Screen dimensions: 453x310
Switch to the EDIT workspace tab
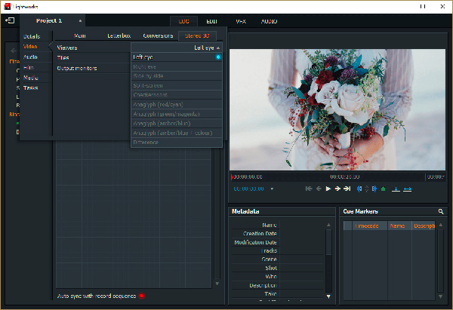(x=211, y=21)
